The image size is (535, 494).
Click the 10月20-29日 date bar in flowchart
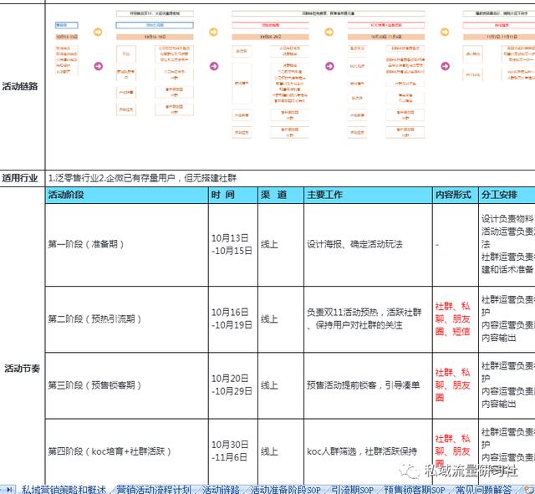[x=270, y=37]
